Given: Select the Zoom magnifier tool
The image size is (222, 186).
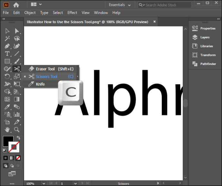Looking at the screenshot, I should [x=17, y=130].
